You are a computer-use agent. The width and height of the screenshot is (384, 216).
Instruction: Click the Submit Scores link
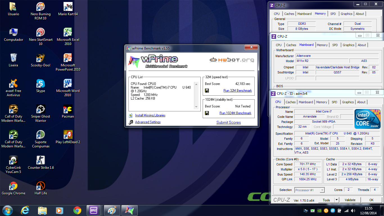point(229,122)
